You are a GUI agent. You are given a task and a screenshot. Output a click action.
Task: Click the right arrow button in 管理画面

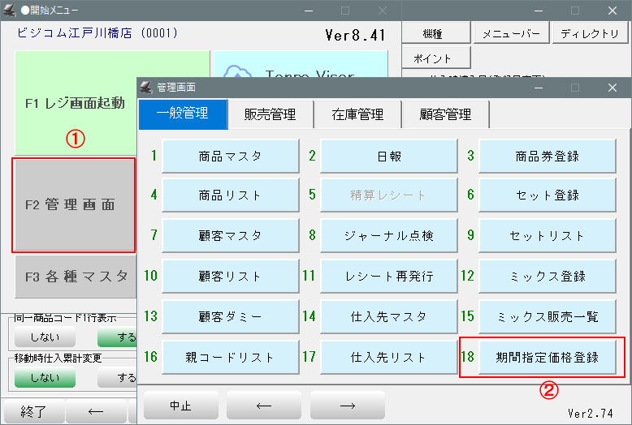point(347,405)
